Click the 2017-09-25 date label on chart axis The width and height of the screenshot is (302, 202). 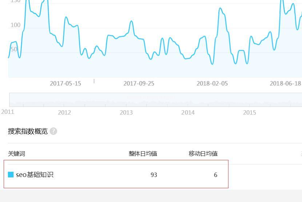click(x=139, y=83)
